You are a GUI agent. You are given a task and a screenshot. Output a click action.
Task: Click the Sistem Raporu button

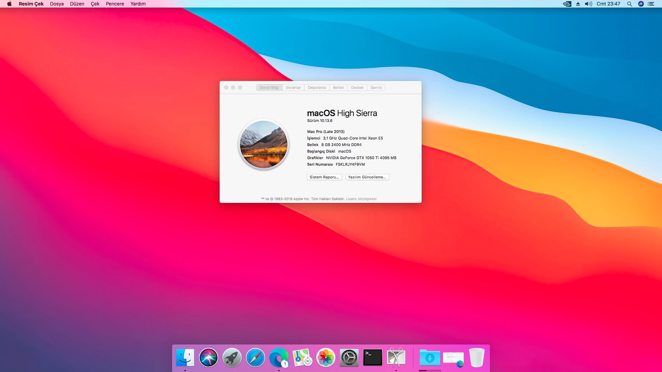pyautogui.click(x=324, y=177)
